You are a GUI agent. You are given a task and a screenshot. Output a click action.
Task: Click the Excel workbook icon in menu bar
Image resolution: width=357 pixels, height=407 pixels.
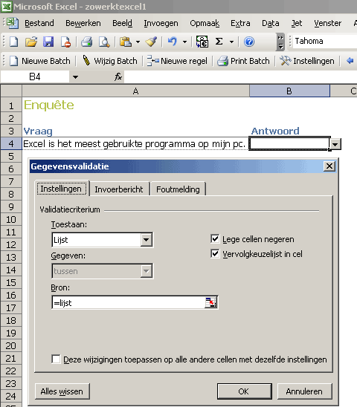[12, 23]
